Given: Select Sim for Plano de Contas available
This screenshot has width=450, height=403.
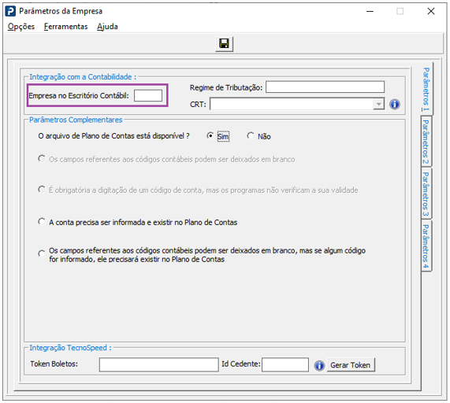Looking at the screenshot, I should pos(210,135).
